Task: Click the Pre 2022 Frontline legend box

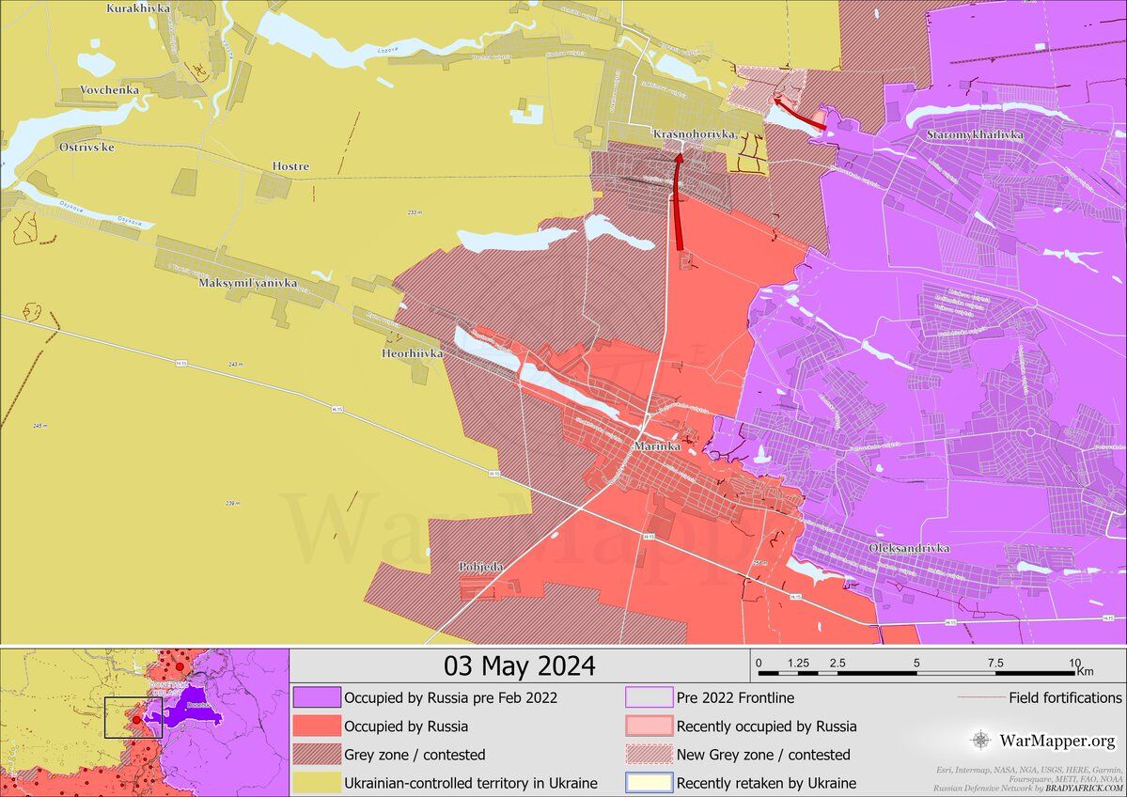Action: tap(649, 698)
